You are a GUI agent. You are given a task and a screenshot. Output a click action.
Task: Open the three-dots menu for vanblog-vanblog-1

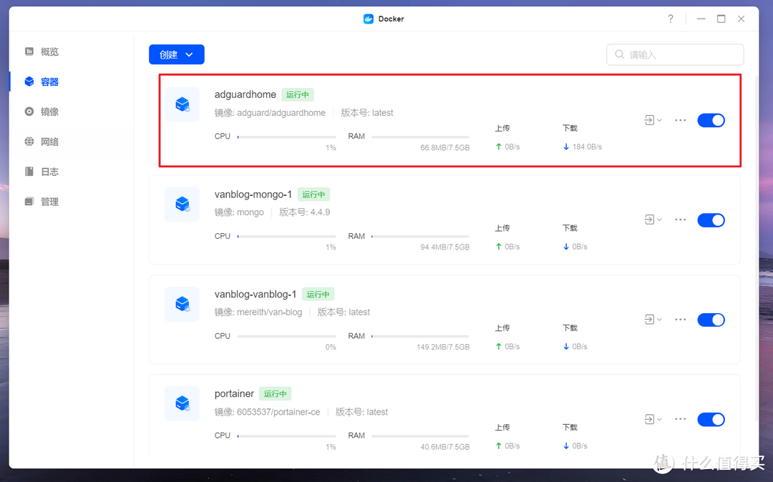click(x=680, y=320)
